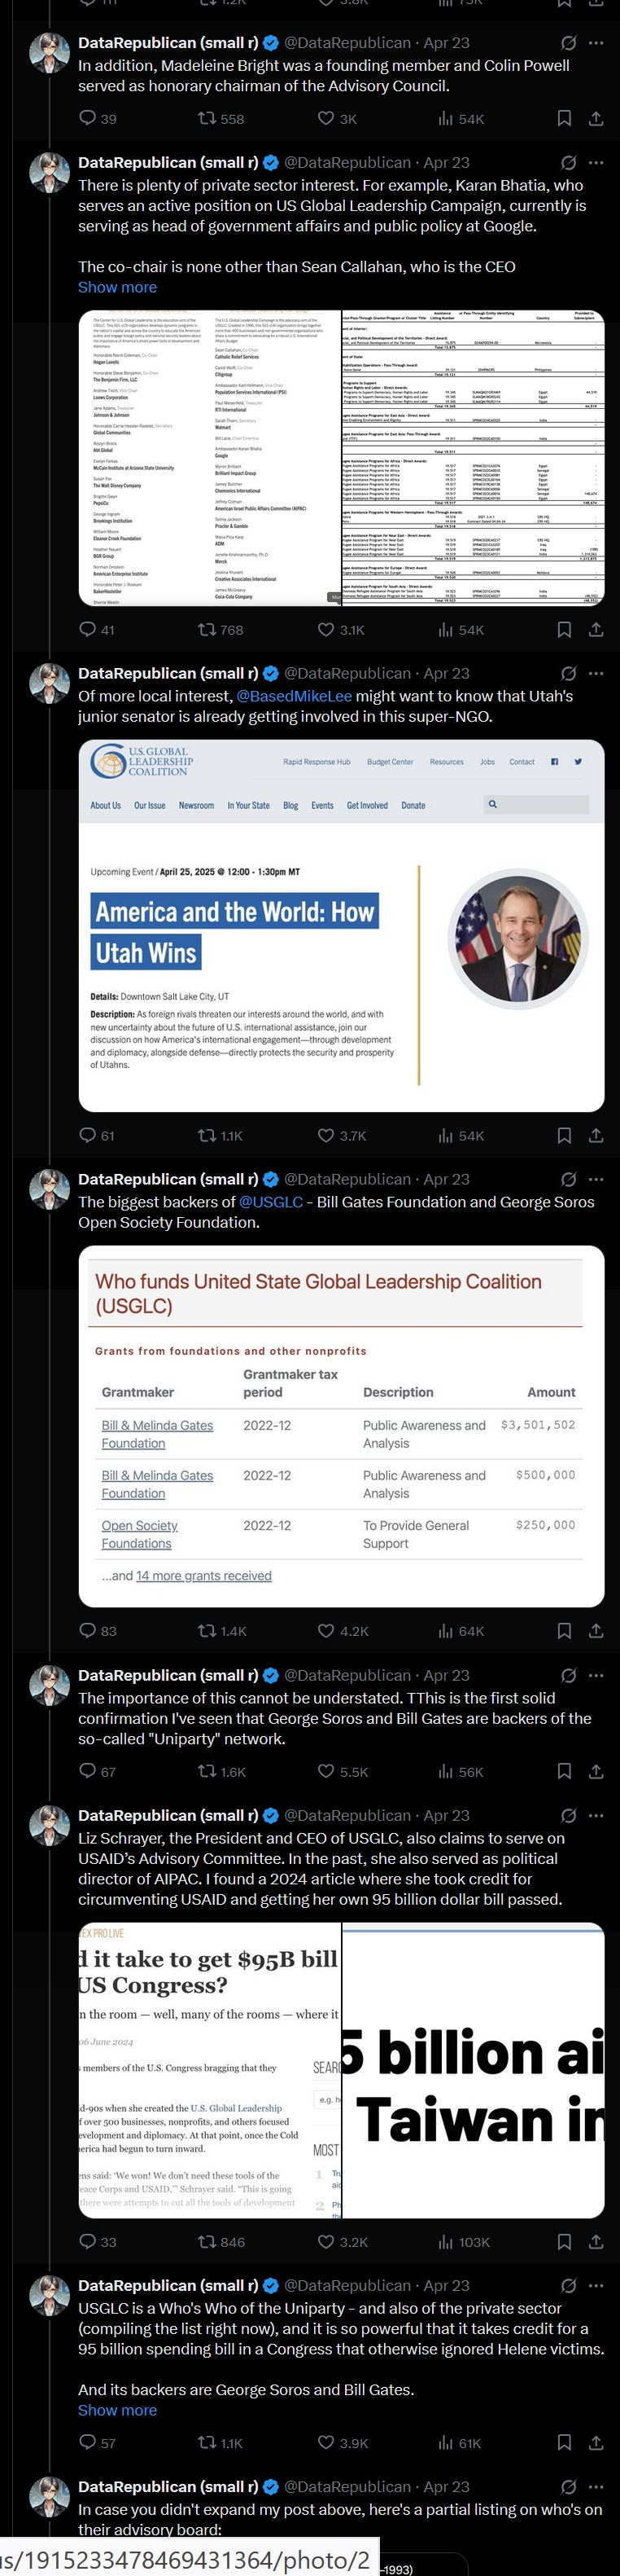Share the Liz Schrayer USGLC tweet
620x2576 pixels.
pyautogui.click(x=596, y=2242)
